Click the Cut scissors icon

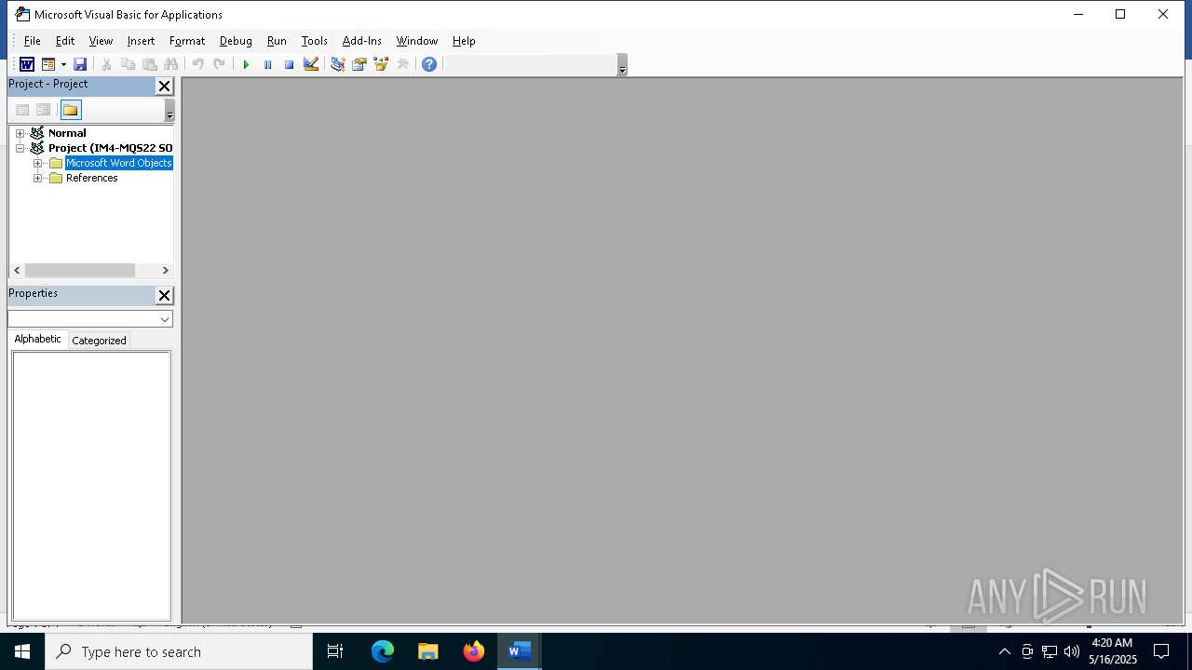(x=106, y=64)
